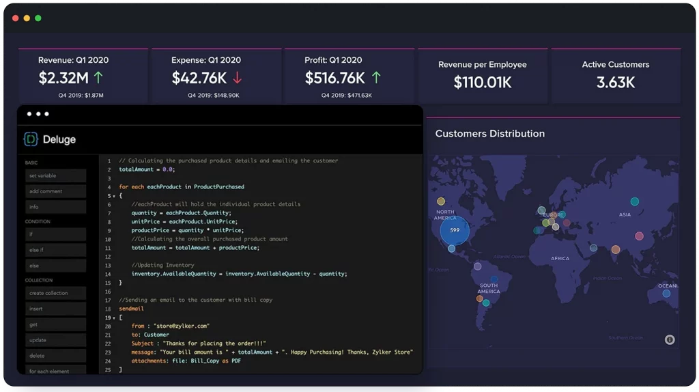Click the map info icon
This screenshot has height=392, width=699.
coord(670,339)
